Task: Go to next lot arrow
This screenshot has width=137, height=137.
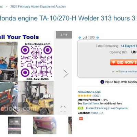Action: coord(98,37)
